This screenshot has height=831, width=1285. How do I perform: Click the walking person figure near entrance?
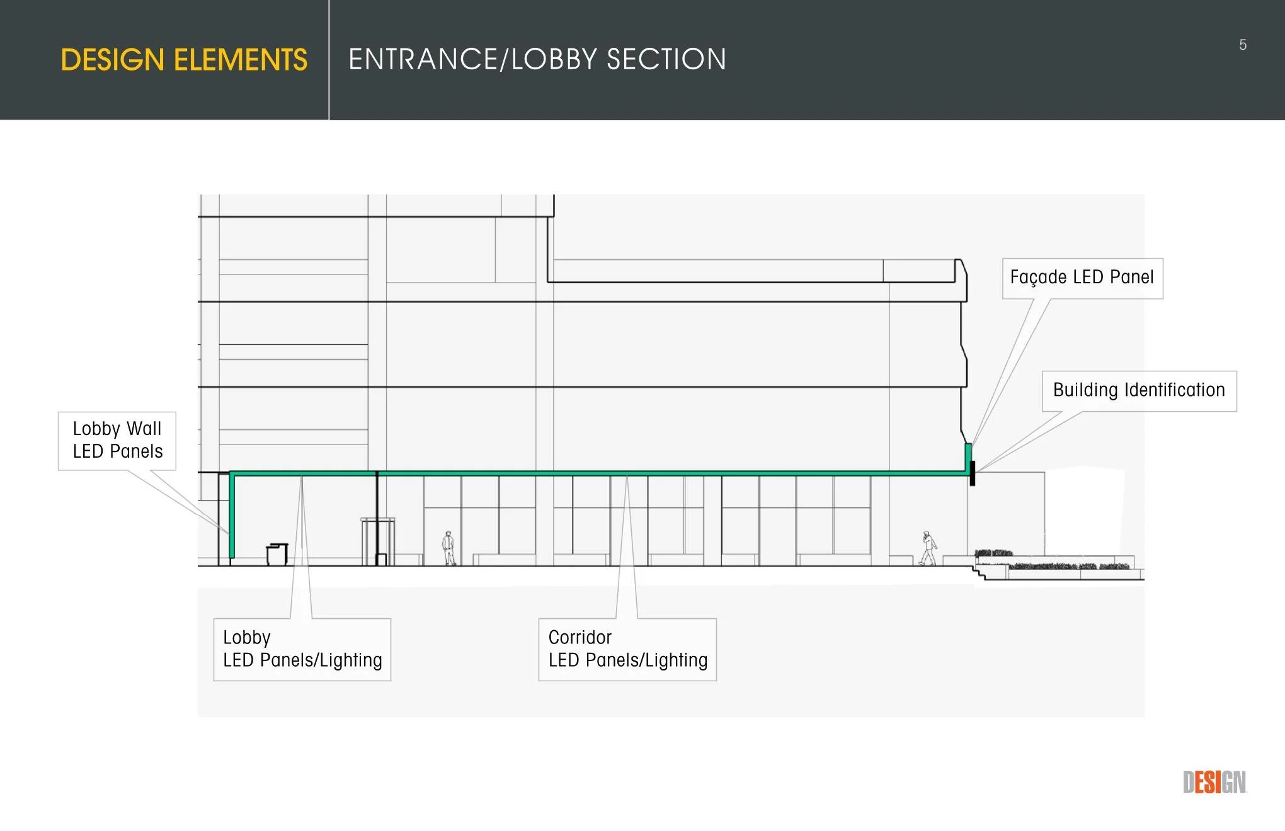(x=928, y=548)
